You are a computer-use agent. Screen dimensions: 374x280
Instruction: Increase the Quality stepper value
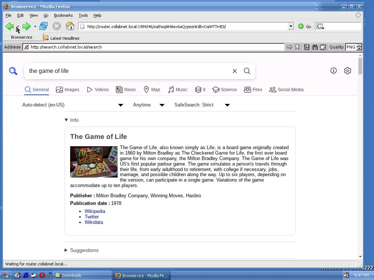tap(359, 46)
